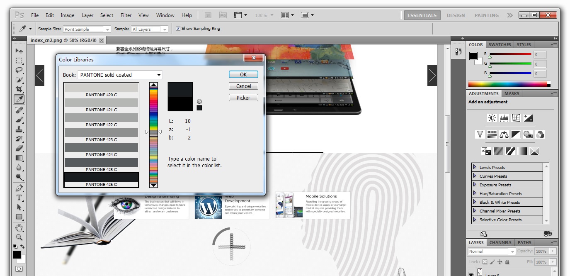Viewport: 570px width, 276px height.
Task: Switch to the Painting workspace
Action: point(487,15)
